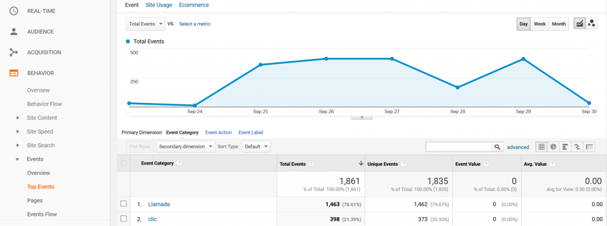Check the box for the clic row
The height and width of the screenshot is (226, 607).
click(x=124, y=219)
